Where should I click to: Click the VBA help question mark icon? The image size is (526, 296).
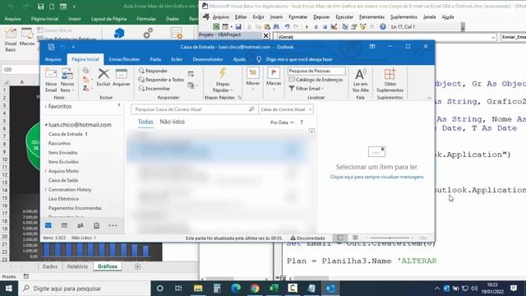[383, 26]
